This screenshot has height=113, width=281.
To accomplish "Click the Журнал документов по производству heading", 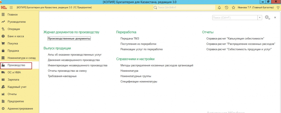I will [x=71, y=32].
